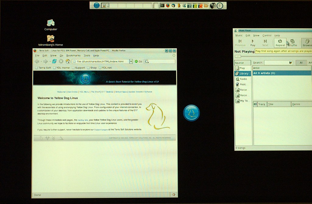Click the Firefox status bar icon

click(173, 195)
